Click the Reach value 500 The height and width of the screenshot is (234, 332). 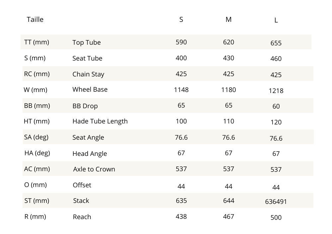click(x=276, y=217)
